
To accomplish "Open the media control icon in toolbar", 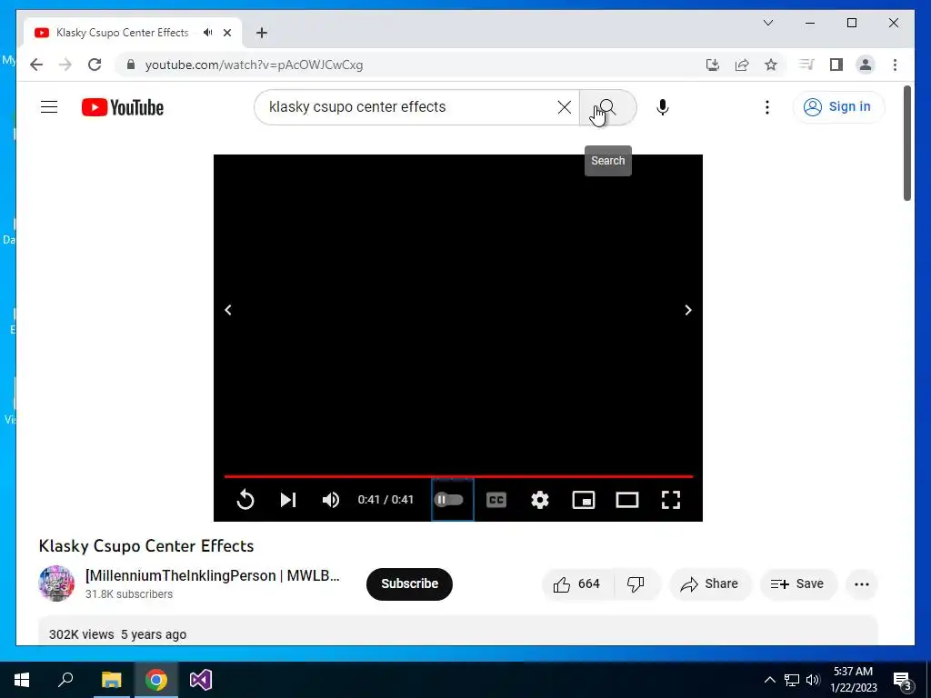I will 806,65.
